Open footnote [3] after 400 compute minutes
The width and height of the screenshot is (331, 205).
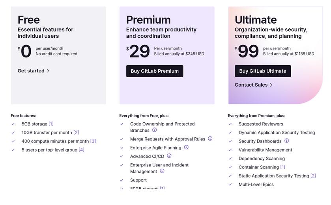[93, 141]
